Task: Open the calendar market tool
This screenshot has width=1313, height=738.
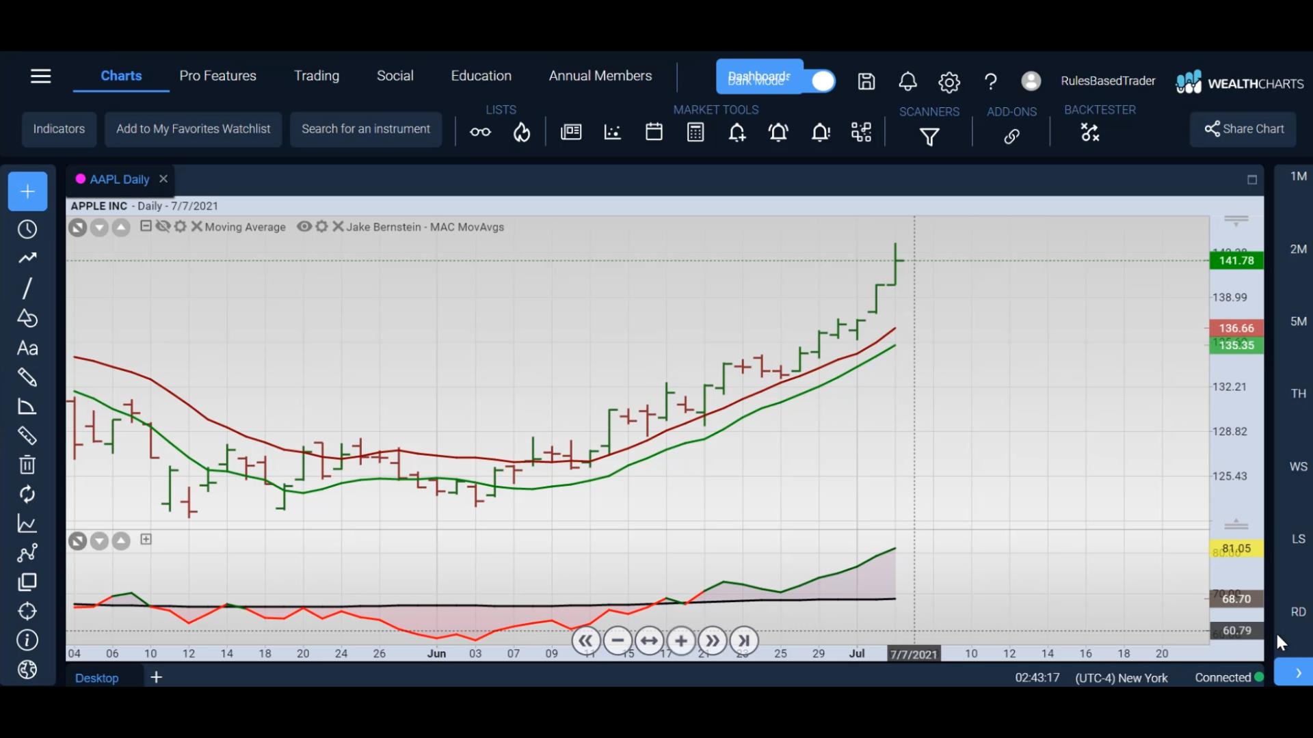Action: [x=654, y=132]
